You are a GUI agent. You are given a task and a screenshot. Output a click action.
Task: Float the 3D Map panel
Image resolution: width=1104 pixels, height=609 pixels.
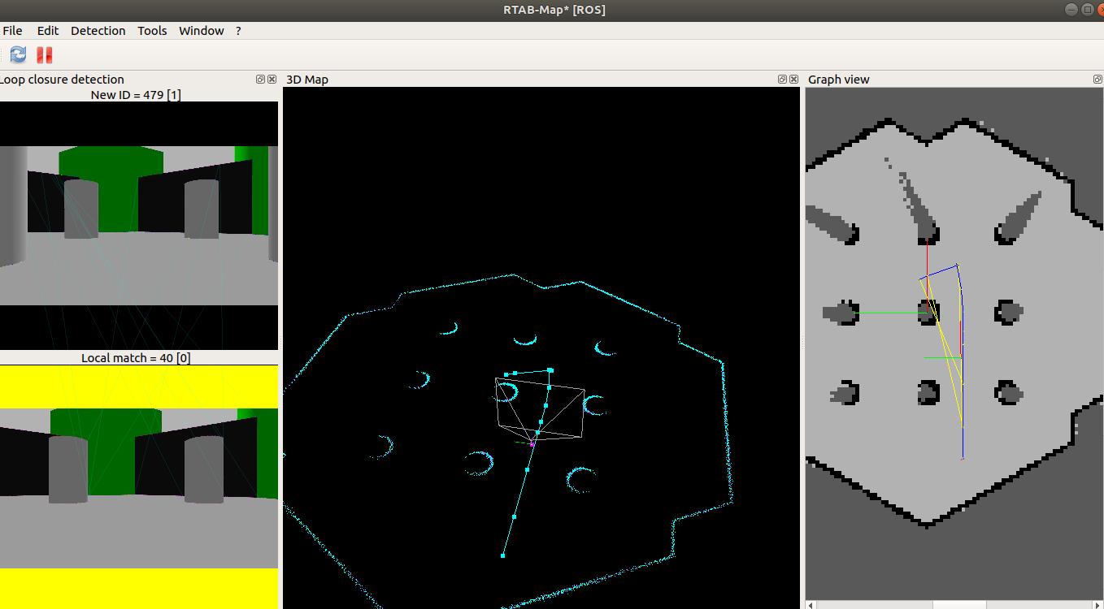click(782, 80)
